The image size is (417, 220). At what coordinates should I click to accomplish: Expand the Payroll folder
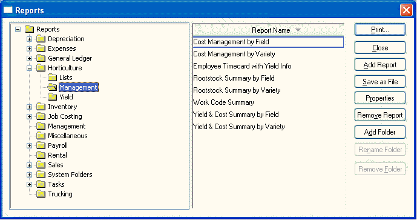pos(29,145)
